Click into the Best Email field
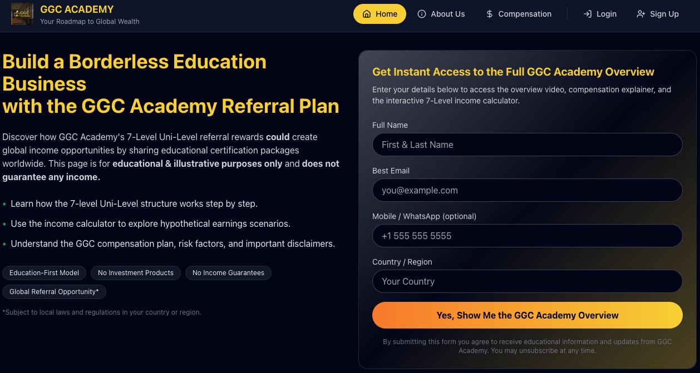The width and height of the screenshot is (700, 373). tap(527, 190)
